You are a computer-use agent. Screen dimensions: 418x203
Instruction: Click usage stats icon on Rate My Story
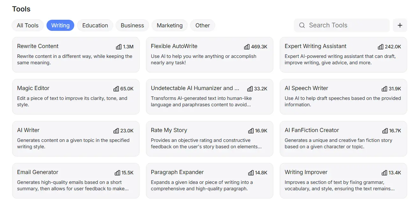251,131
